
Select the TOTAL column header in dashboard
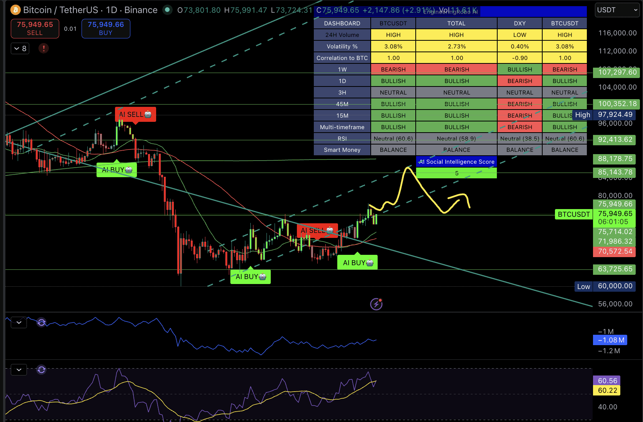click(x=456, y=23)
